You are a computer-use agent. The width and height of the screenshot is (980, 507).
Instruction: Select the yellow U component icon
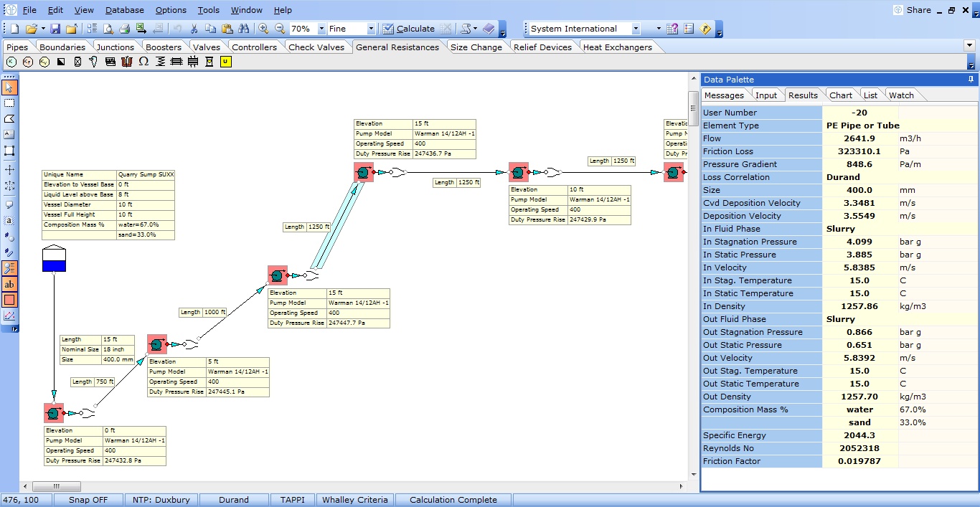(x=225, y=62)
